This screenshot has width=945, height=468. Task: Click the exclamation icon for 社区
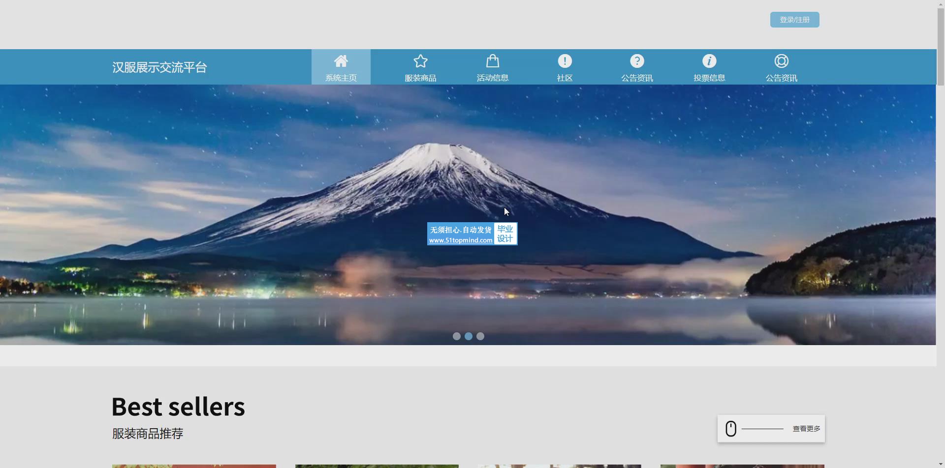[x=565, y=61]
